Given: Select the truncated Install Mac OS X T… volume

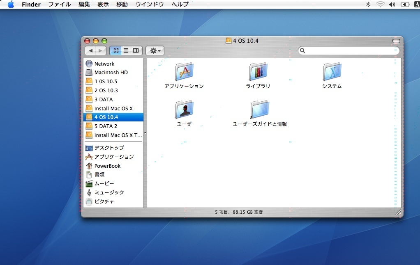Looking at the screenshot, I should click(113, 135).
